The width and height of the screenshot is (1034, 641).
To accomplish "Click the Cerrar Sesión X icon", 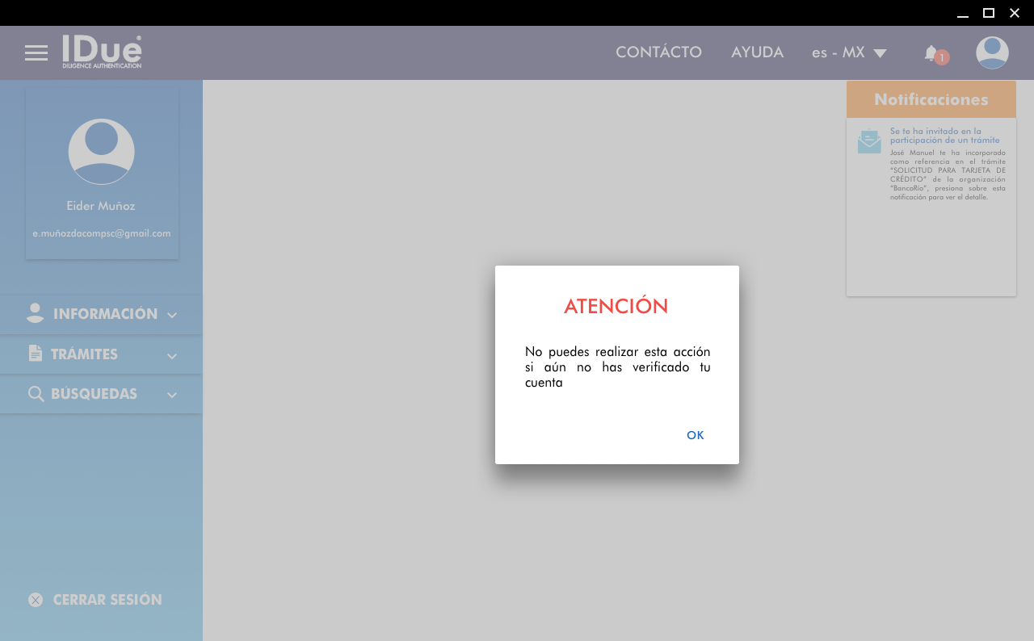I will (x=36, y=600).
